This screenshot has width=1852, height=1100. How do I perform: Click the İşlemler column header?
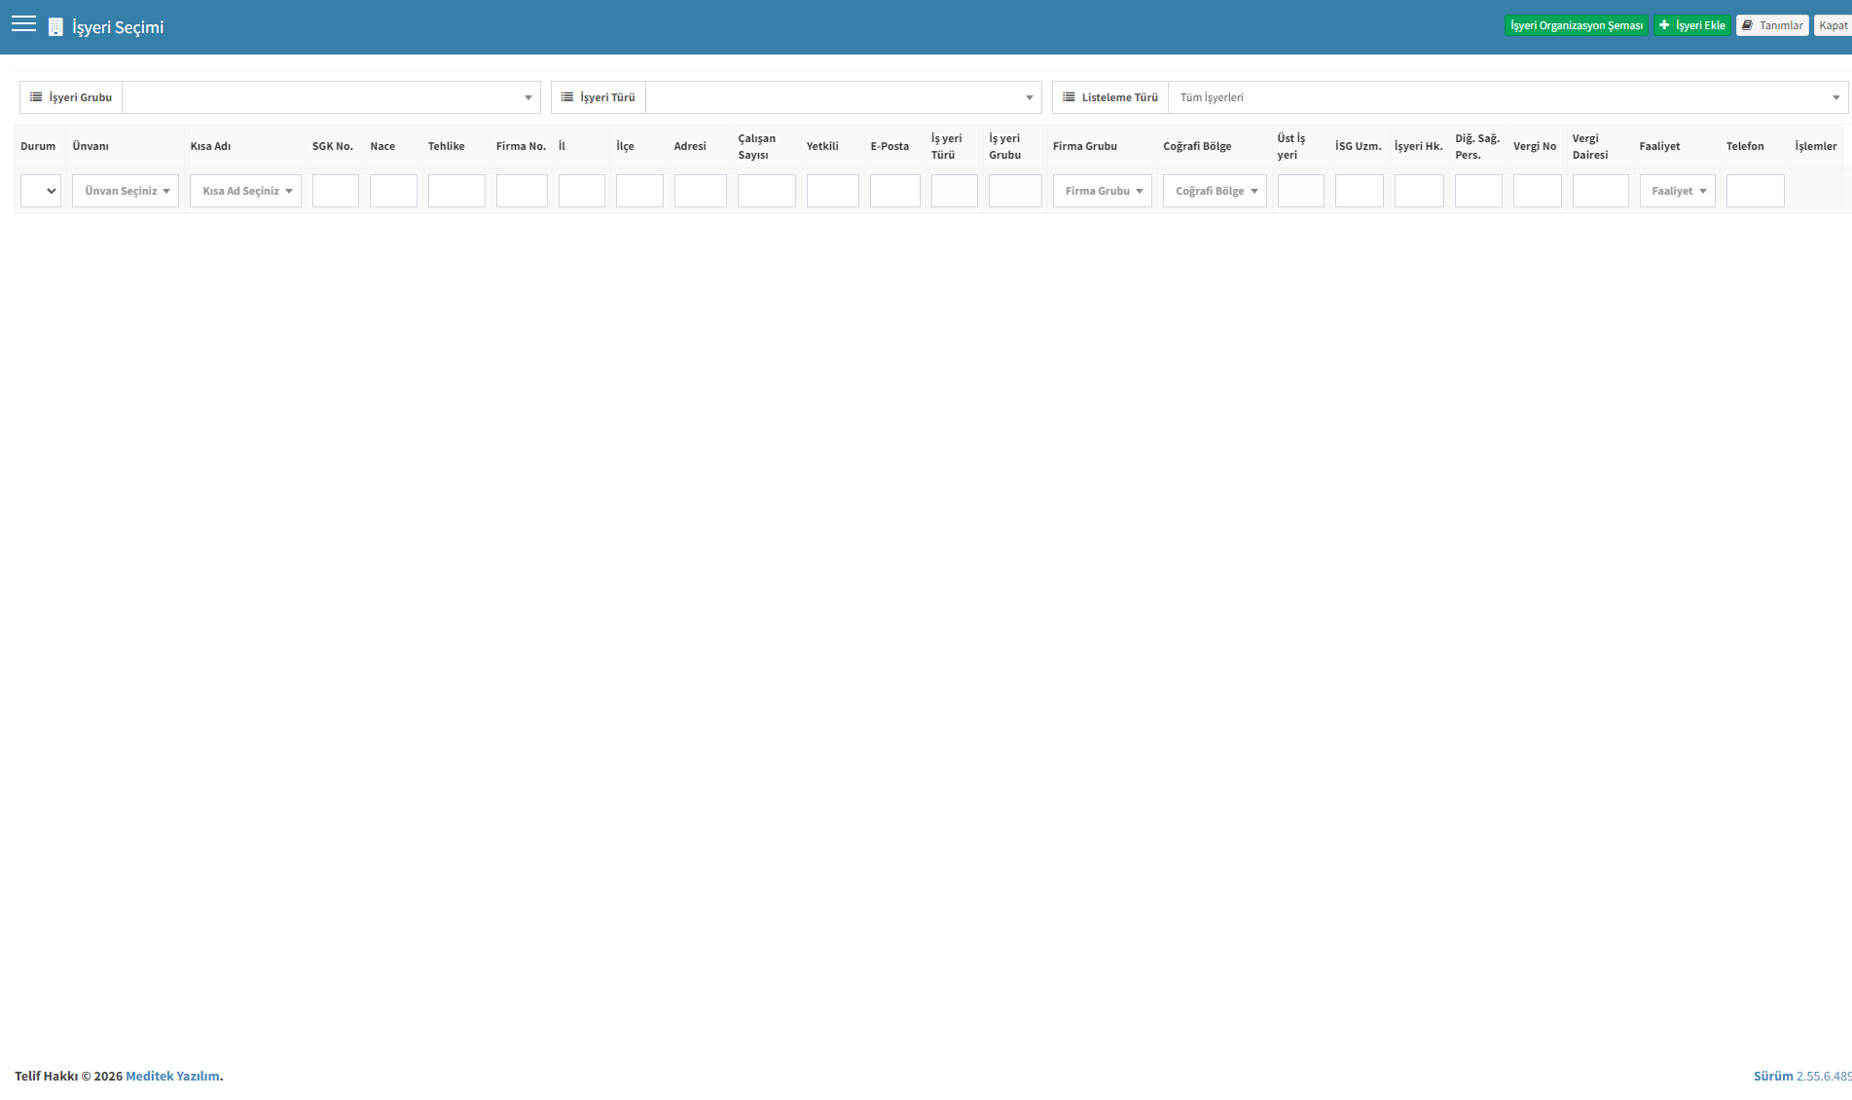pyautogui.click(x=1816, y=146)
